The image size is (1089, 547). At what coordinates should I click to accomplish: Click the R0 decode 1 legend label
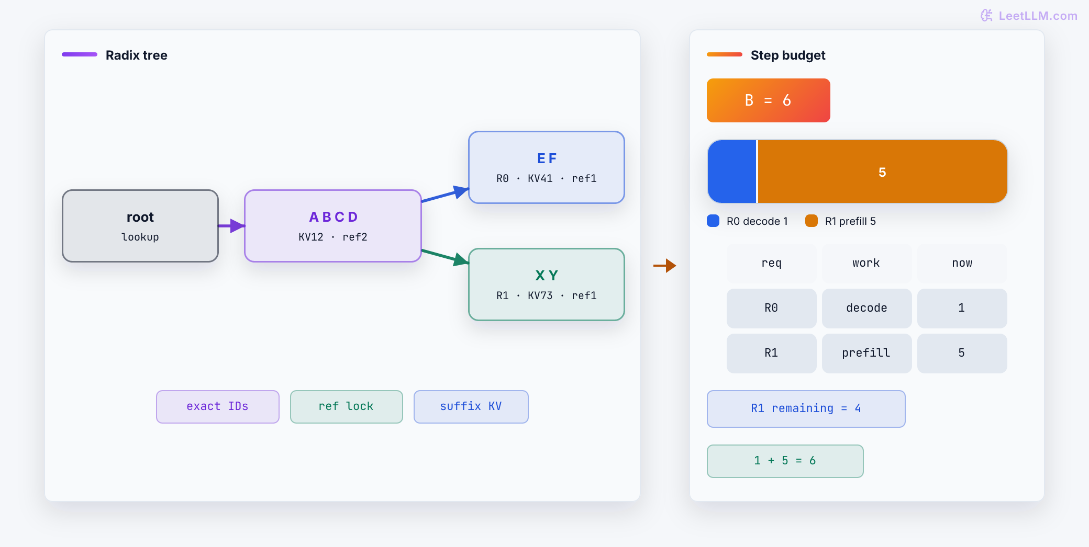pyautogui.click(x=757, y=221)
